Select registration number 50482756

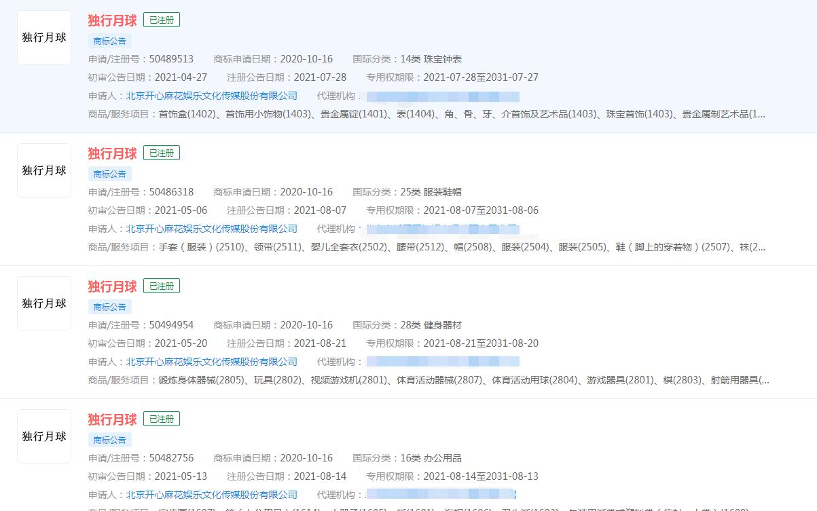point(171,458)
